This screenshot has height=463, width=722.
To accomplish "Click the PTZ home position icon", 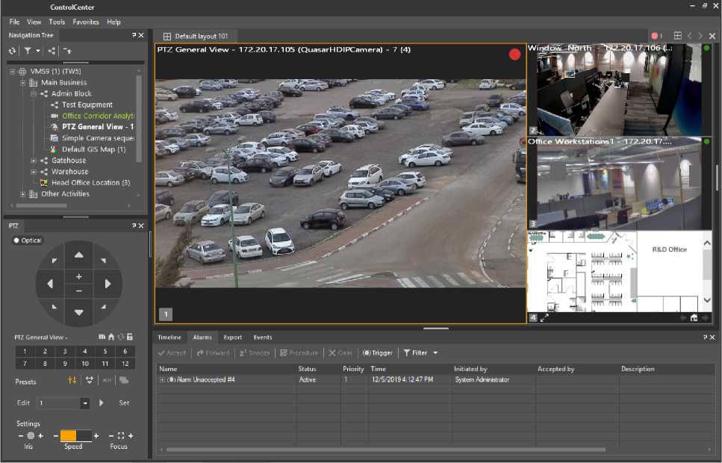I will (111, 338).
